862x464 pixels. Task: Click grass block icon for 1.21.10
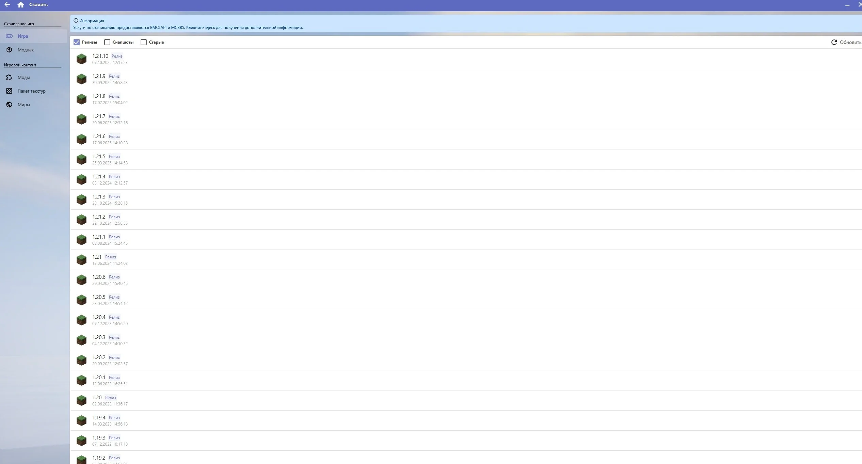click(x=81, y=59)
